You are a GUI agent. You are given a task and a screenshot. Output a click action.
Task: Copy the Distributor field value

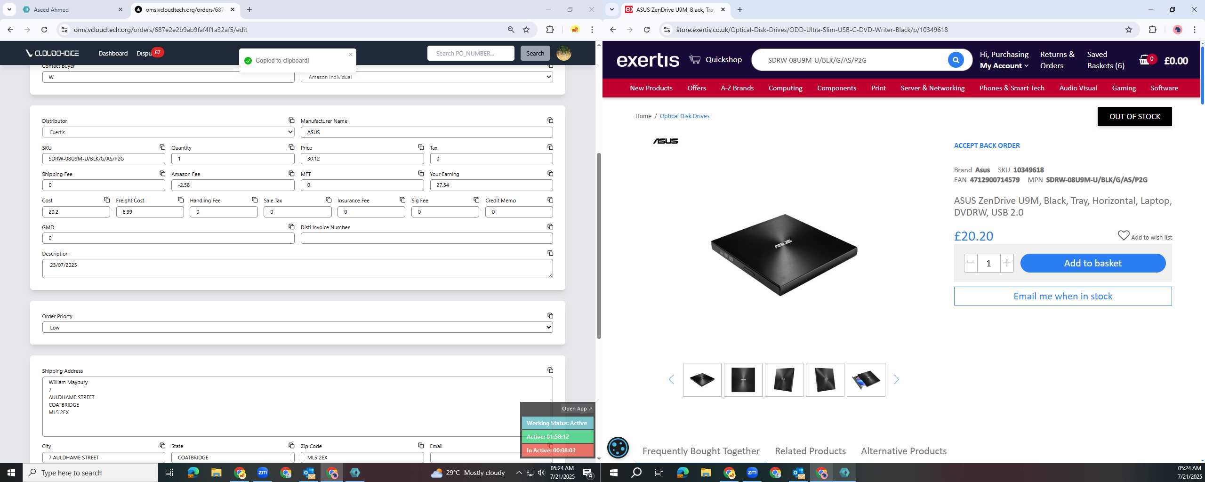[291, 120]
